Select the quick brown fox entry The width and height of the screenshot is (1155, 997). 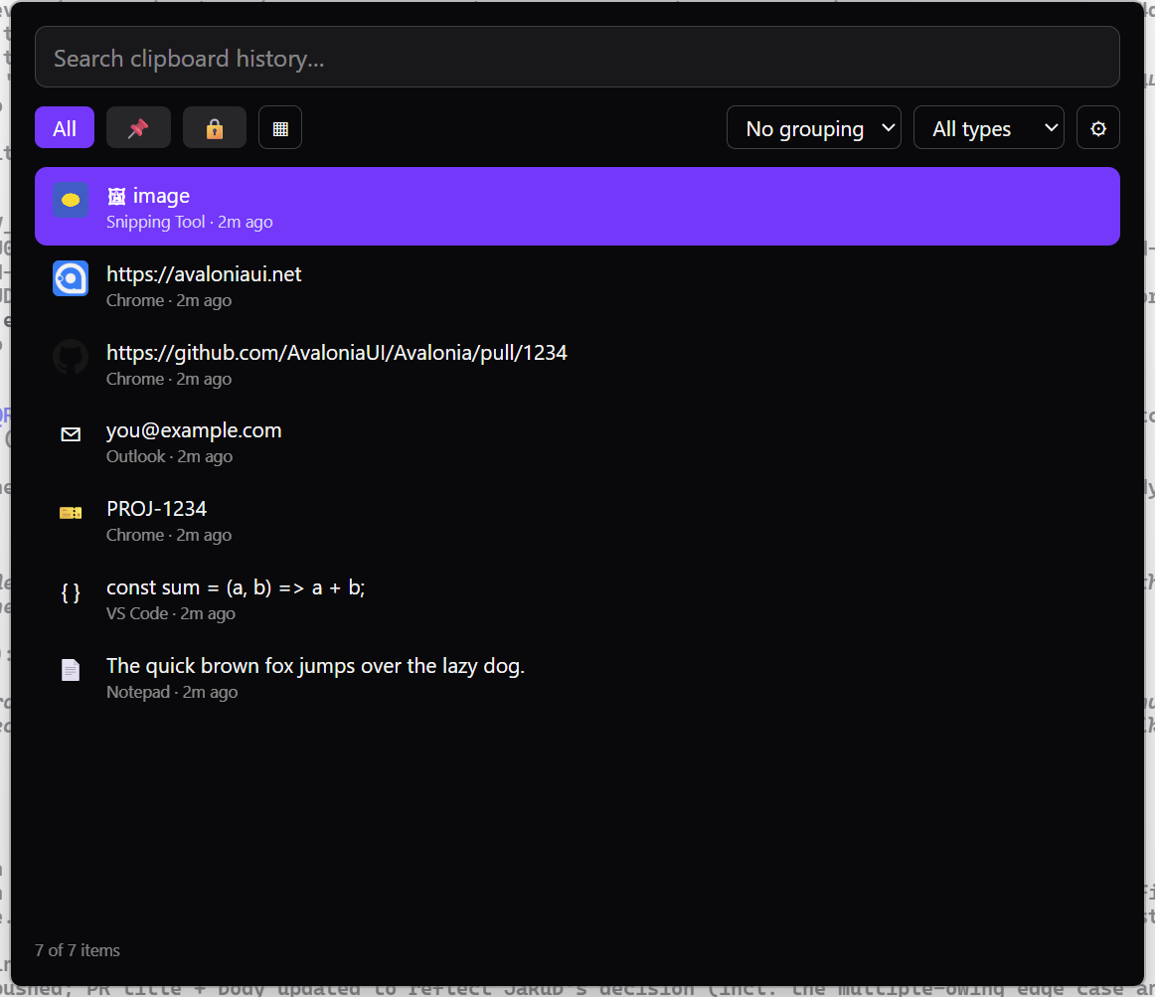point(577,677)
